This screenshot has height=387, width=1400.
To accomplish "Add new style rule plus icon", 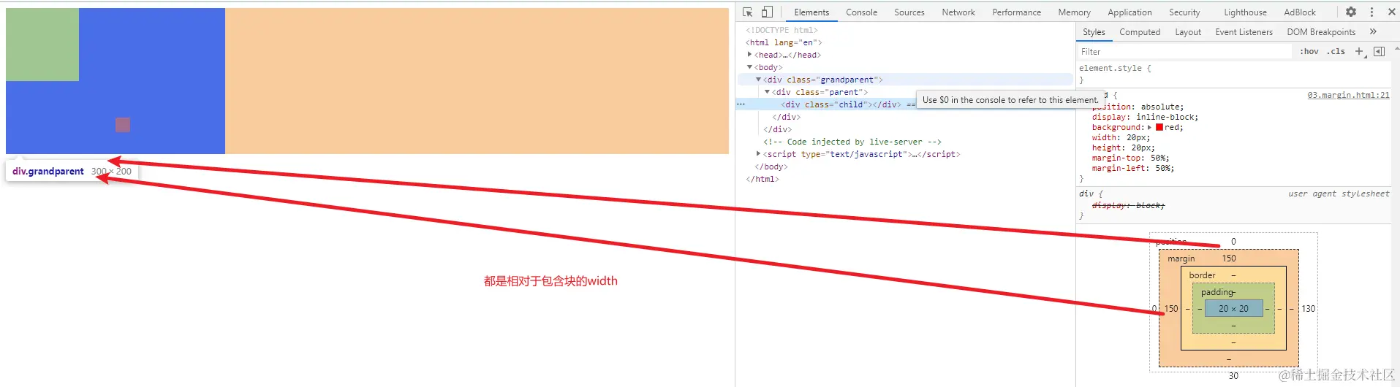I will coord(1359,51).
